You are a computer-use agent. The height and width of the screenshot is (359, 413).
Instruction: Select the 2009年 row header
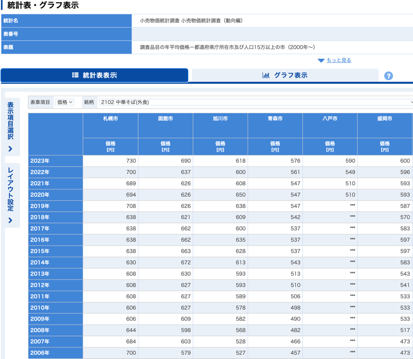click(x=55, y=319)
